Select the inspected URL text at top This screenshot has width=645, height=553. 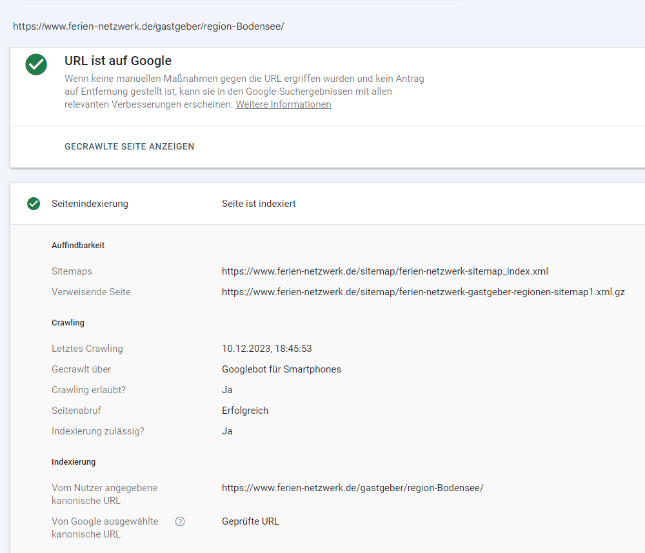click(x=148, y=26)
